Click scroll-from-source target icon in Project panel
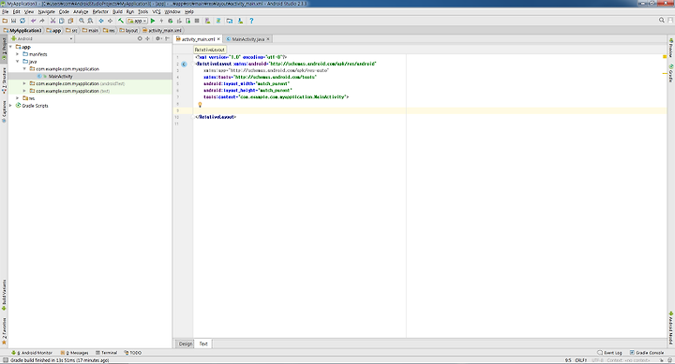 pos(140,38)
